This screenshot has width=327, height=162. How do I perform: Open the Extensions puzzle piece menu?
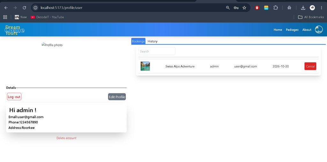tap(276, 8)
